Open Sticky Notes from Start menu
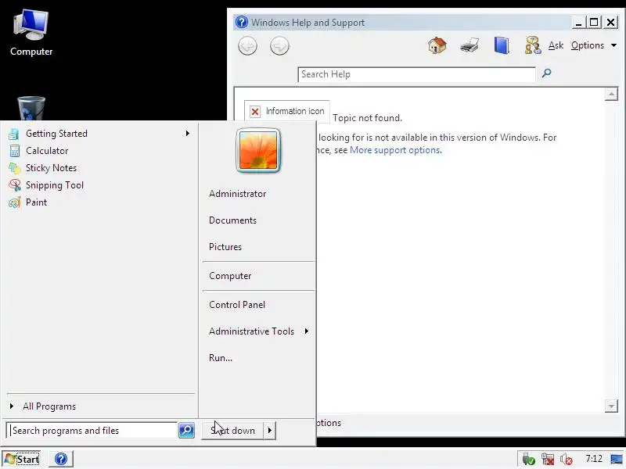This screenshot has height=469, width=626. pyautogui.click(x=51, y=168)
